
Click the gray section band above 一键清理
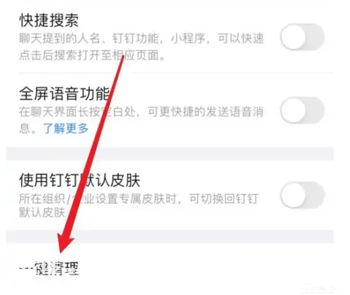pyautogui.click(x=170, y=237)
